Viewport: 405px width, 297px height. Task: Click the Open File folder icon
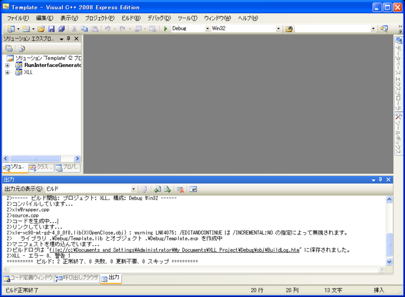point(41,29)
